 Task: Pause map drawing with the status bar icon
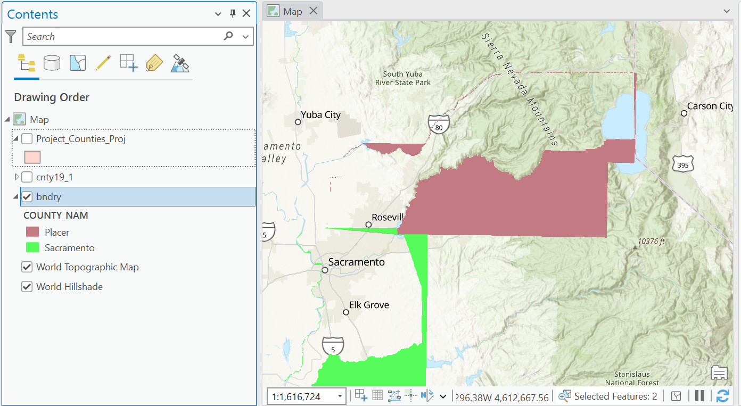point(700,396)
